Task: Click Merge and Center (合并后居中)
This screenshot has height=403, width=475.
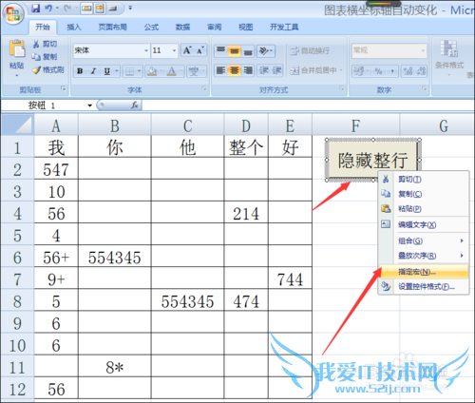Action: [x=313, y=70]
